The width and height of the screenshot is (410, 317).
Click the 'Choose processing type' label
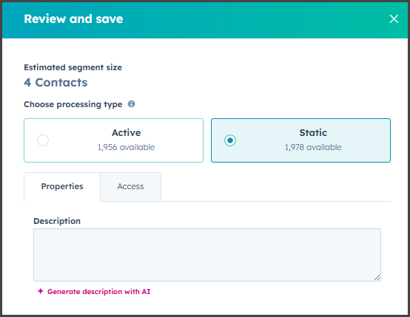pos(73,104)
